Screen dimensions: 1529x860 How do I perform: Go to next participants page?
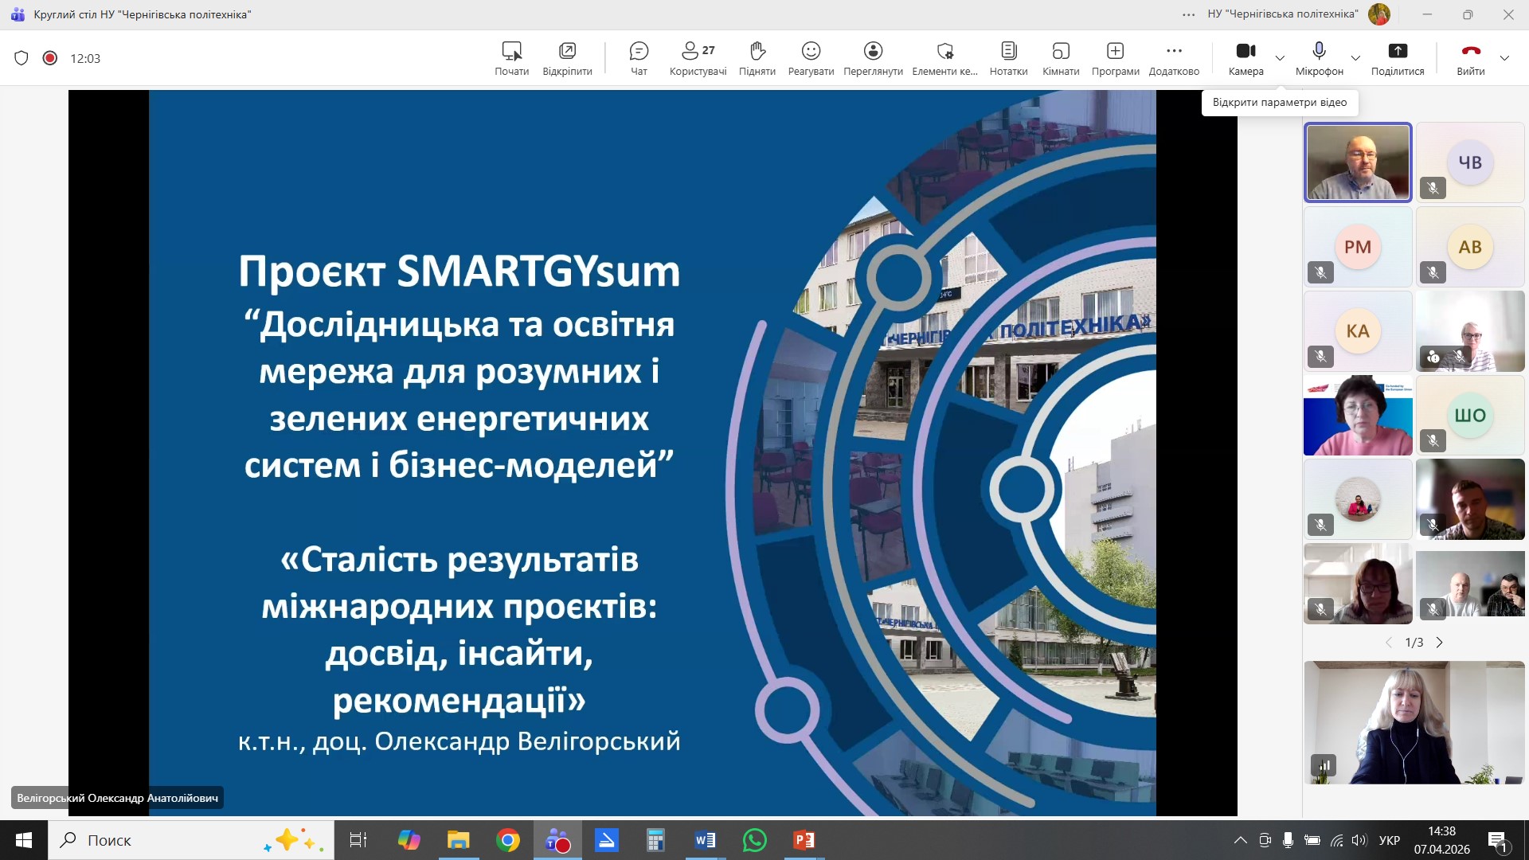(1439, 643)
